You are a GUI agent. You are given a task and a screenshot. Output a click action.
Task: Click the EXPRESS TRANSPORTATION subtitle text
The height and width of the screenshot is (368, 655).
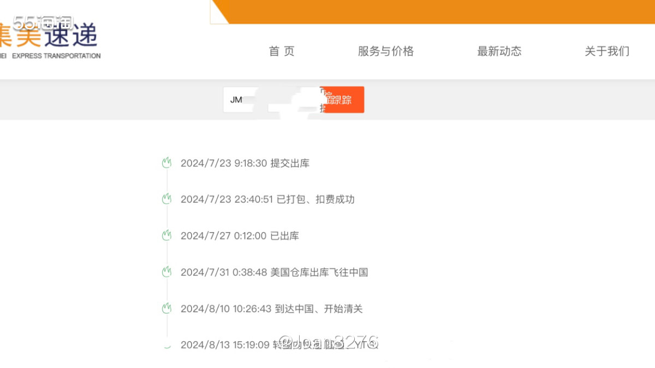[x=56, y=56]
